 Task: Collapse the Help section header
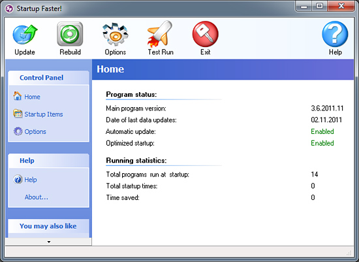tap(48, 161)
